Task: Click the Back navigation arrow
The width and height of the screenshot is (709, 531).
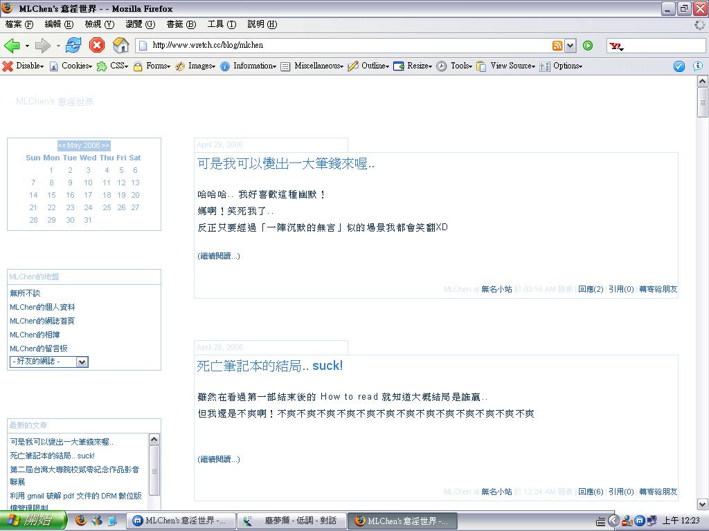Action: pos(12,46)
